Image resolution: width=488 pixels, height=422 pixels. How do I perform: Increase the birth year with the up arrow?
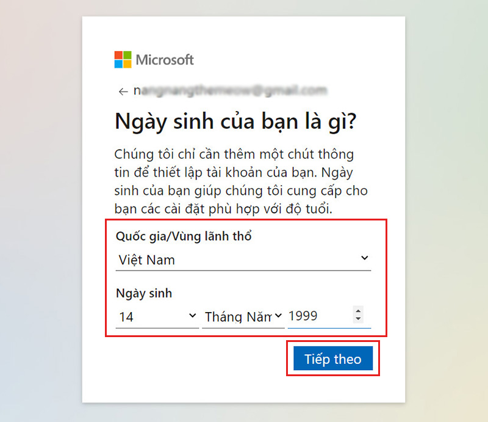click(x=358, y=311)
